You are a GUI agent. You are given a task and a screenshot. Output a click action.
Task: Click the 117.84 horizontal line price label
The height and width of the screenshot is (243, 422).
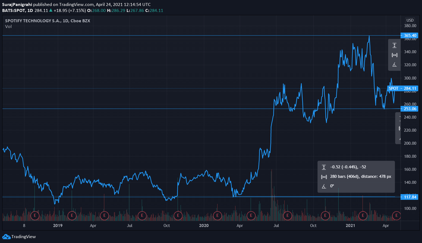click(410, 197)
